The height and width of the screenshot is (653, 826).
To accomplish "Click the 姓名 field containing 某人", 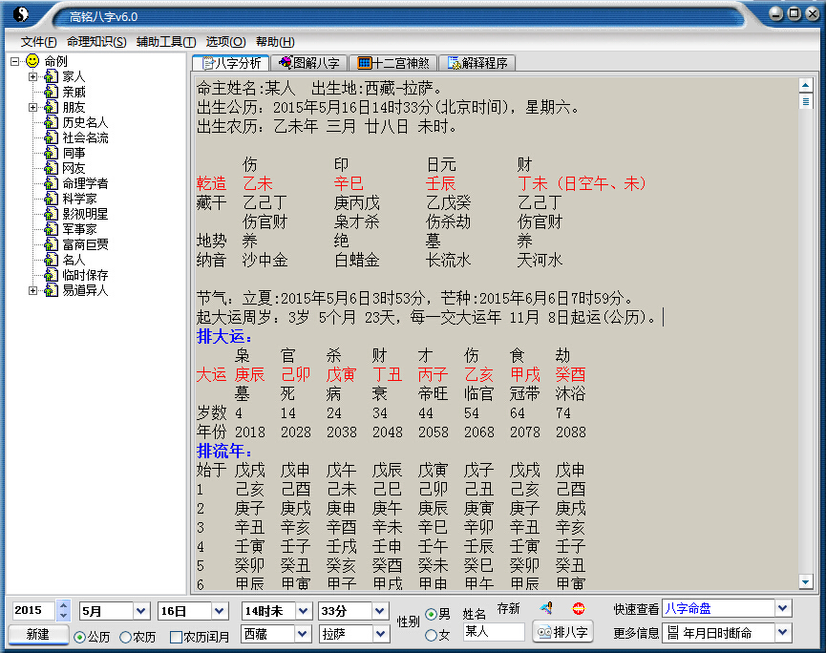I will point(494,631).
